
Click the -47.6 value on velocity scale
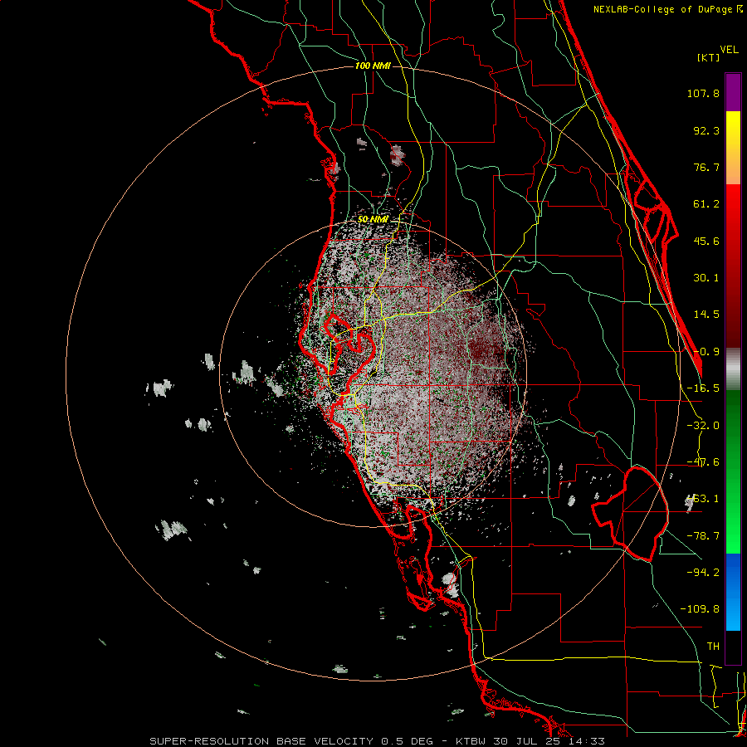click(x=703, y=462)
